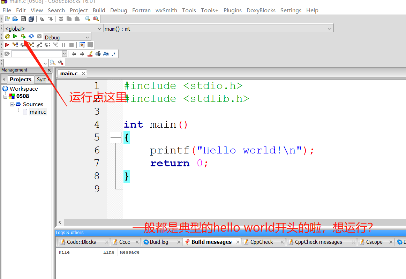
Task: Close the Build messages tab
Action: (x=238, y=242)
